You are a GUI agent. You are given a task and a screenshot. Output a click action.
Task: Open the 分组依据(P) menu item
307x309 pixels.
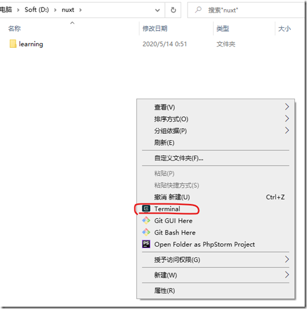(x=215, y=131)
